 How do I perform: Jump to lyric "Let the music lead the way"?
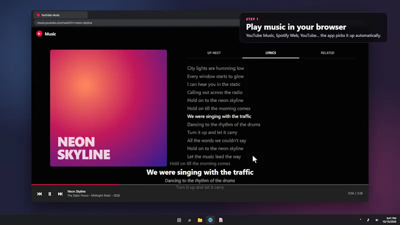pos(214,156)
